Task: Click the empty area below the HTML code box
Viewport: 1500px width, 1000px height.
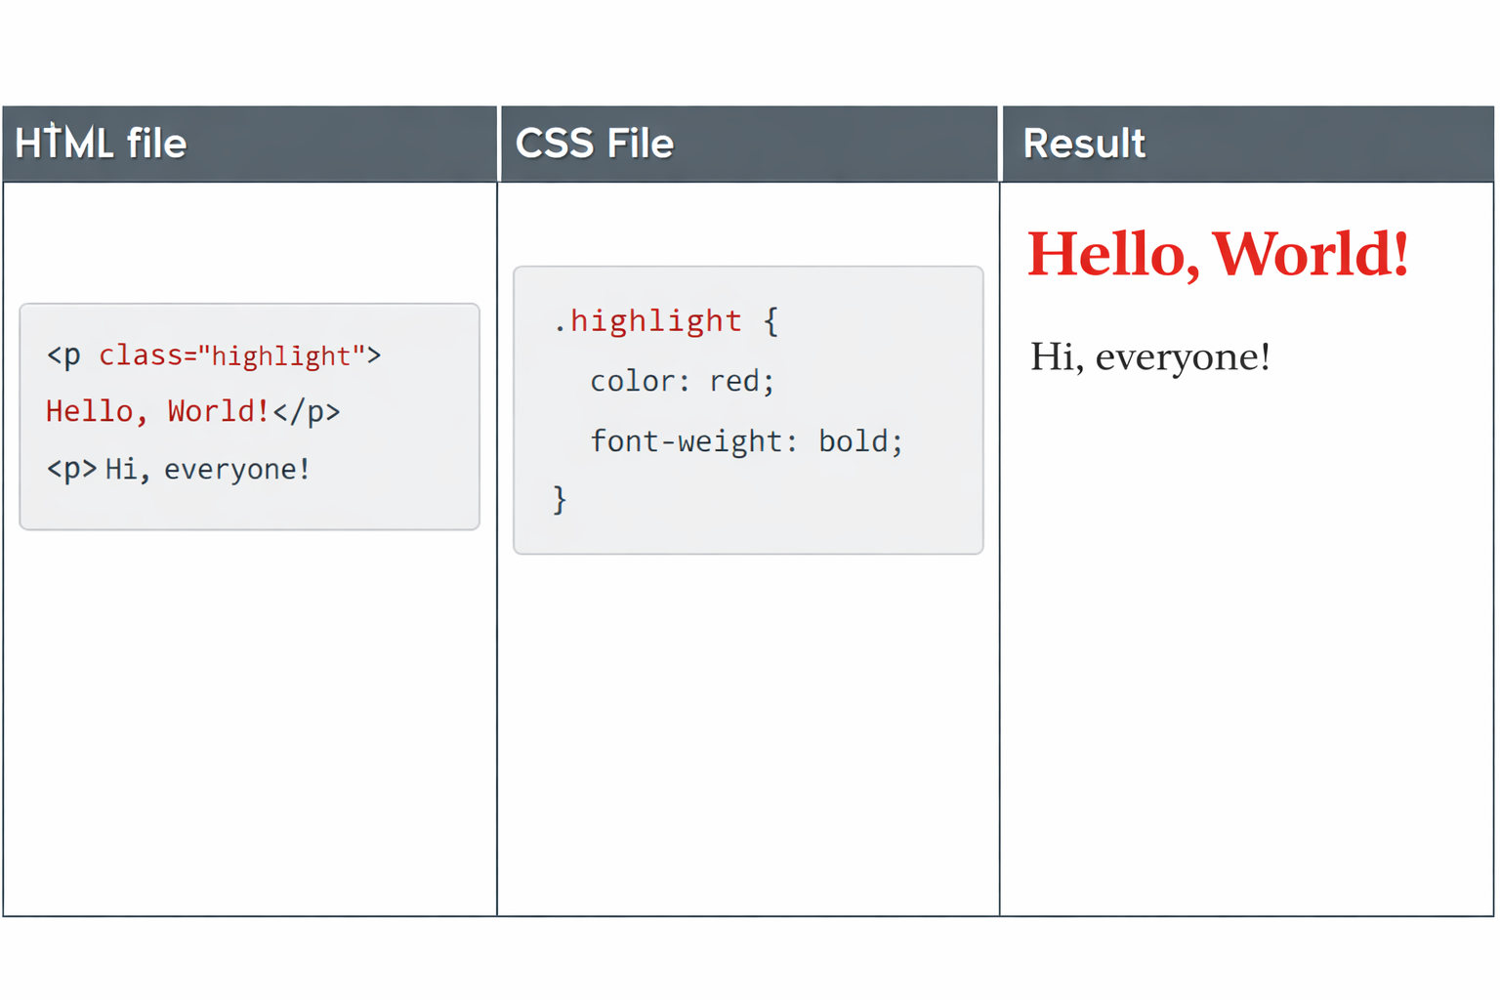Action: tap(250, 723)
